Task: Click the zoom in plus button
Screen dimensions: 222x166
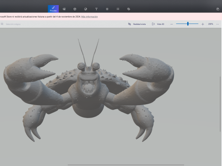Action: [x=203, y=24]
